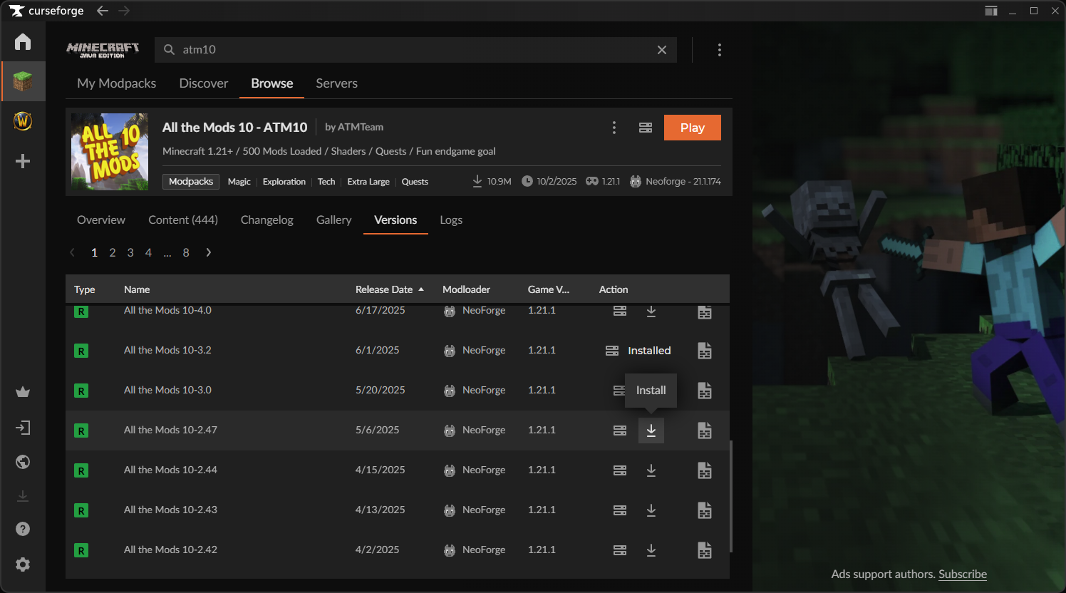The height and width of the screenshot is (593, 1066).
Task: Open the settings gear in sidebar
Action: tap(23, 564)
